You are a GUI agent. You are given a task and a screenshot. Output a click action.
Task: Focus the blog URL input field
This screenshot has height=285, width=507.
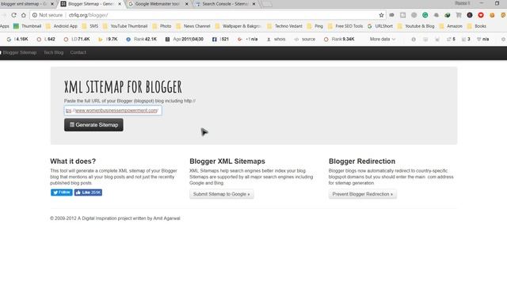coord(112,111)
